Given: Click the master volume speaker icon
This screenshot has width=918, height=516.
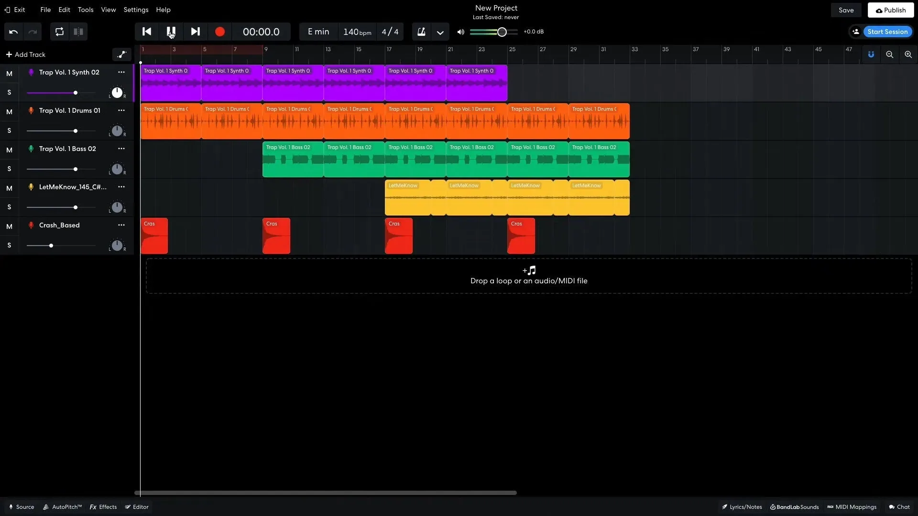Looking at the screenshot, I should 460,32.
